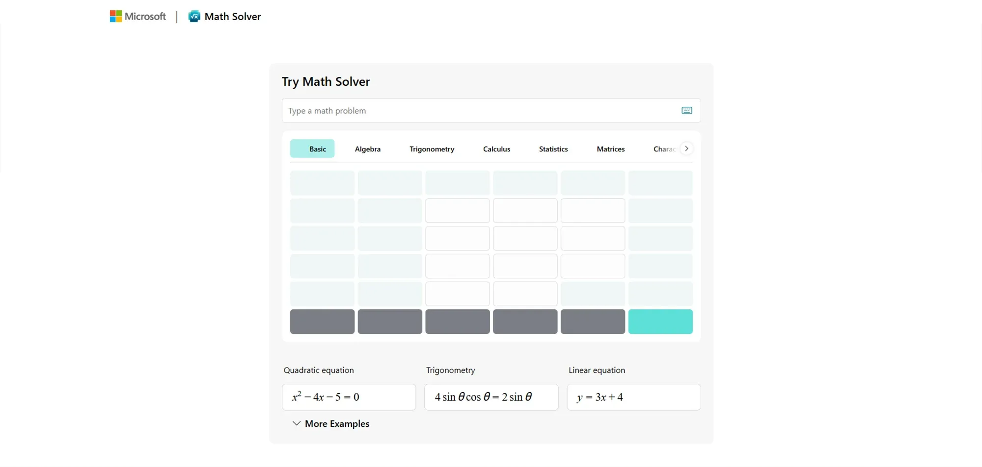This screenshot has width=982, height=467.
Task: Click the teal colored keypad key
Action: (660, 321)
